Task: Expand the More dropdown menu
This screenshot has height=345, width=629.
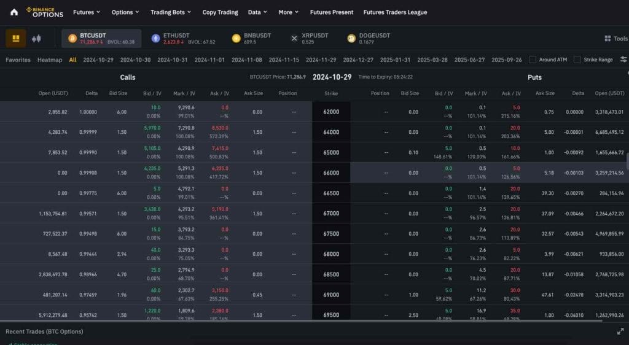Action: 288,12
